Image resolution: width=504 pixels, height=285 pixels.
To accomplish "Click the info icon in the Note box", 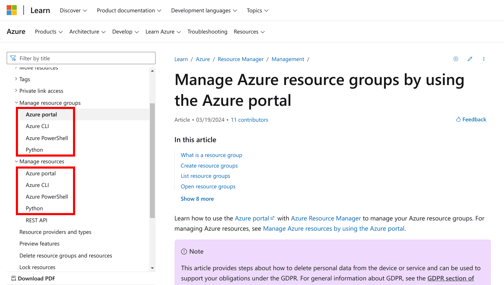I will click(x=184, y=251).
